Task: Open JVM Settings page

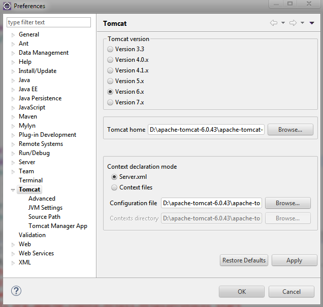Action: pos(45,208)
